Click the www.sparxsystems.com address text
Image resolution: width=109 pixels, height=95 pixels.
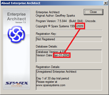click(51, 85)
